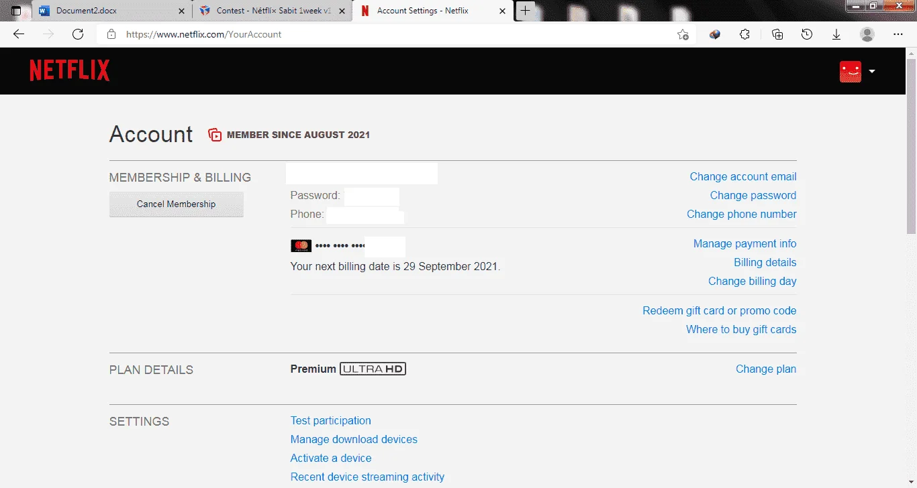Image resolution: width=917 pixels, height=488 pixels.
Task: Open the Collections icon in toolbar
Action: pos(777,34)
